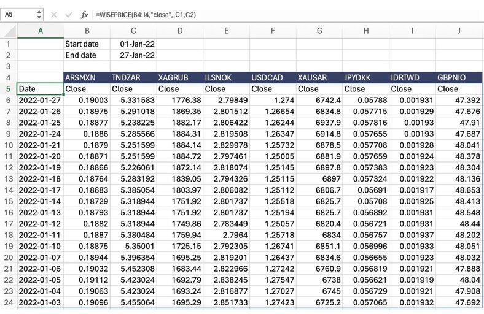Select the ARSMXN header cell
The width and height of the screenshot is (484, 314).
coord(87,78)
